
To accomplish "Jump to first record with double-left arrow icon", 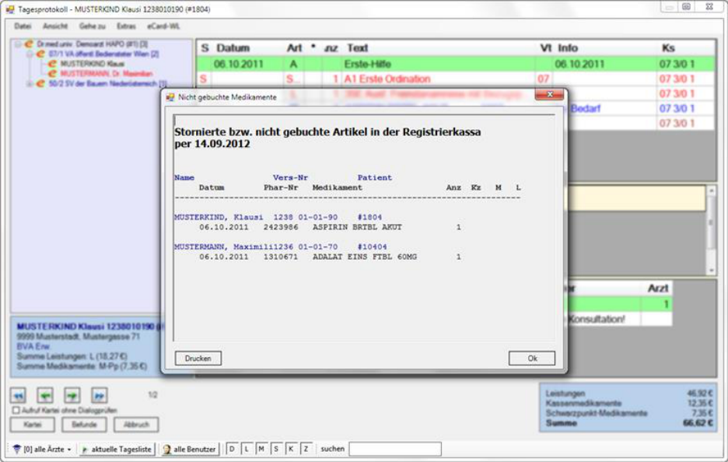I will tap(18, 396).
